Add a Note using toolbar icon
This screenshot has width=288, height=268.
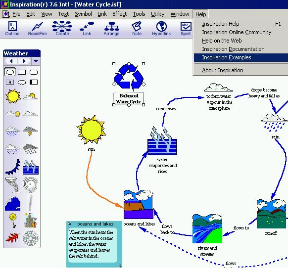[137, 28]
